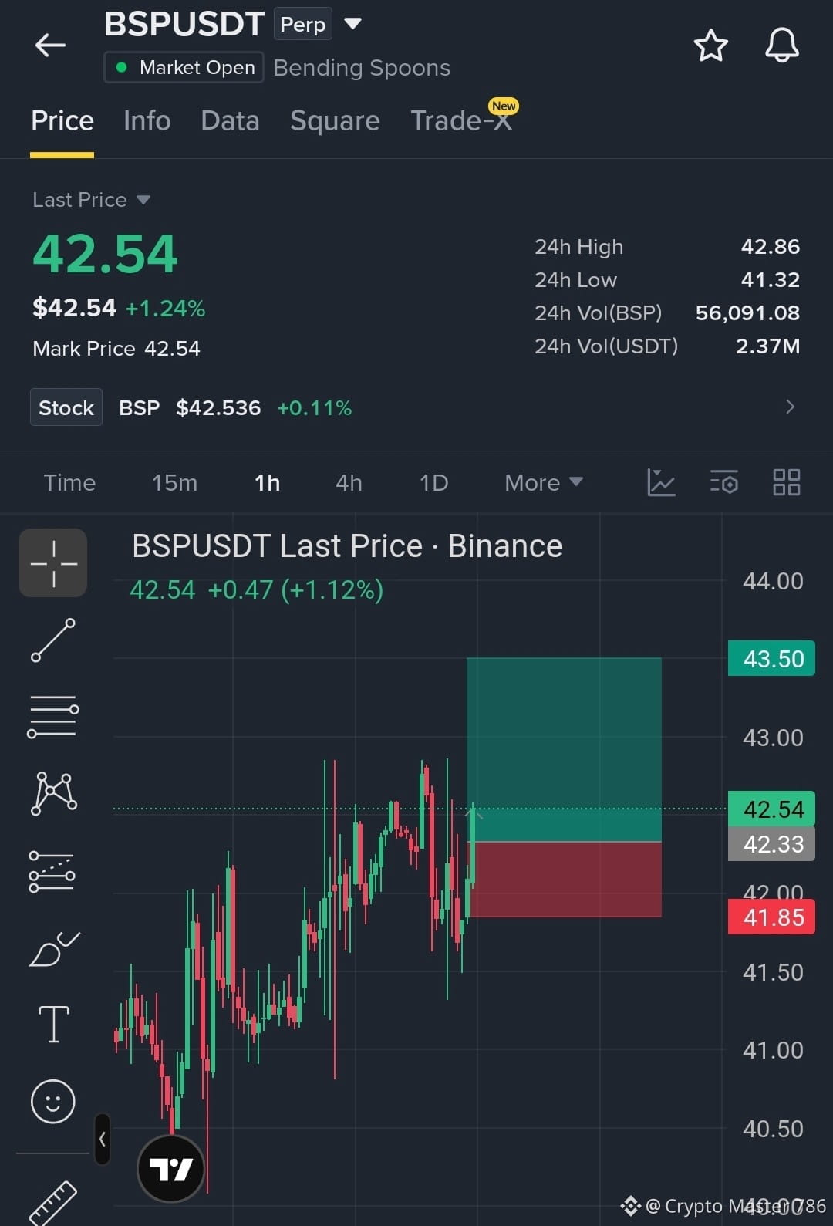Click the Market Open status badge
The image size is (833, 1226).
pos(184,67)
